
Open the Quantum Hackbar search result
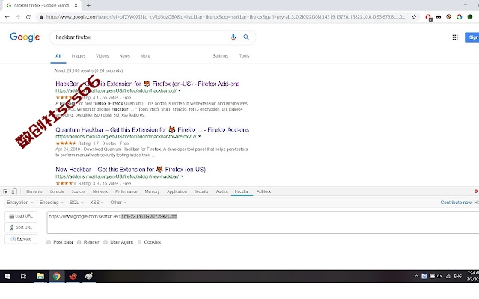coord(152,129)
